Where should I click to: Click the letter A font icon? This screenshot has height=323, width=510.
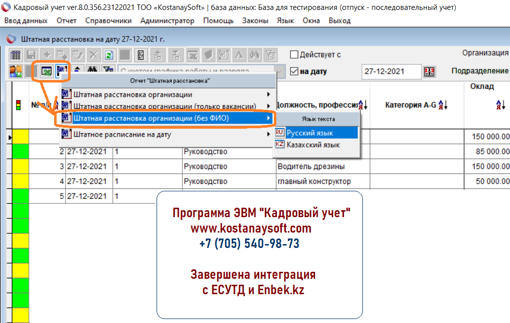(239, 55)
